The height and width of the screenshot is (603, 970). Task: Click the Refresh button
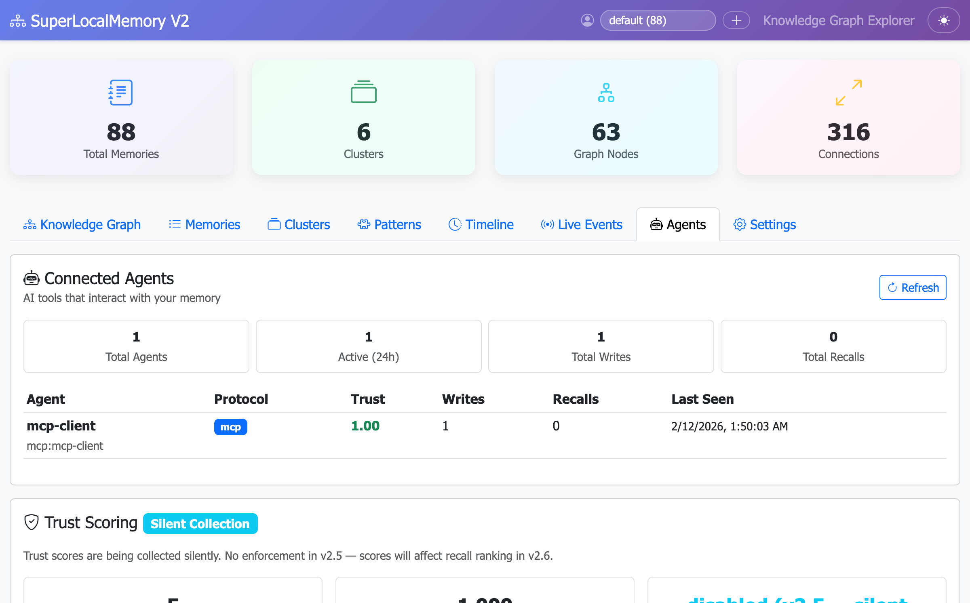click(913, 287)
